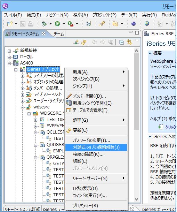The width and height of the screenshot is (177, 212).
Task: Click the Debug bug toolbar icon
Action: [x=44, y=24]
